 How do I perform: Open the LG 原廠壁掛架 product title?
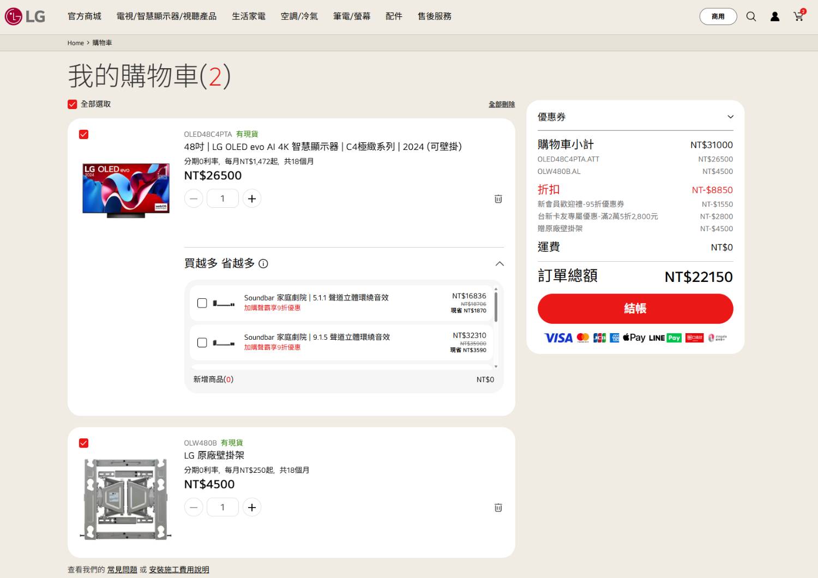(214, 455)
